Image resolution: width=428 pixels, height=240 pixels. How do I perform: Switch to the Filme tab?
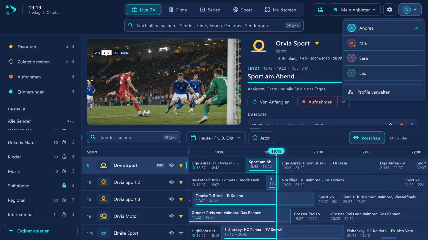(x=178, y=10)
